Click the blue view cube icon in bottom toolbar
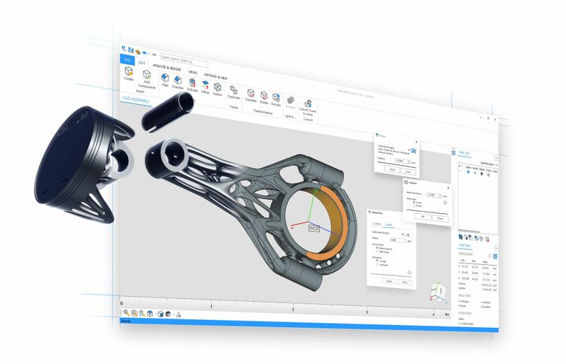 pos(150,314)
